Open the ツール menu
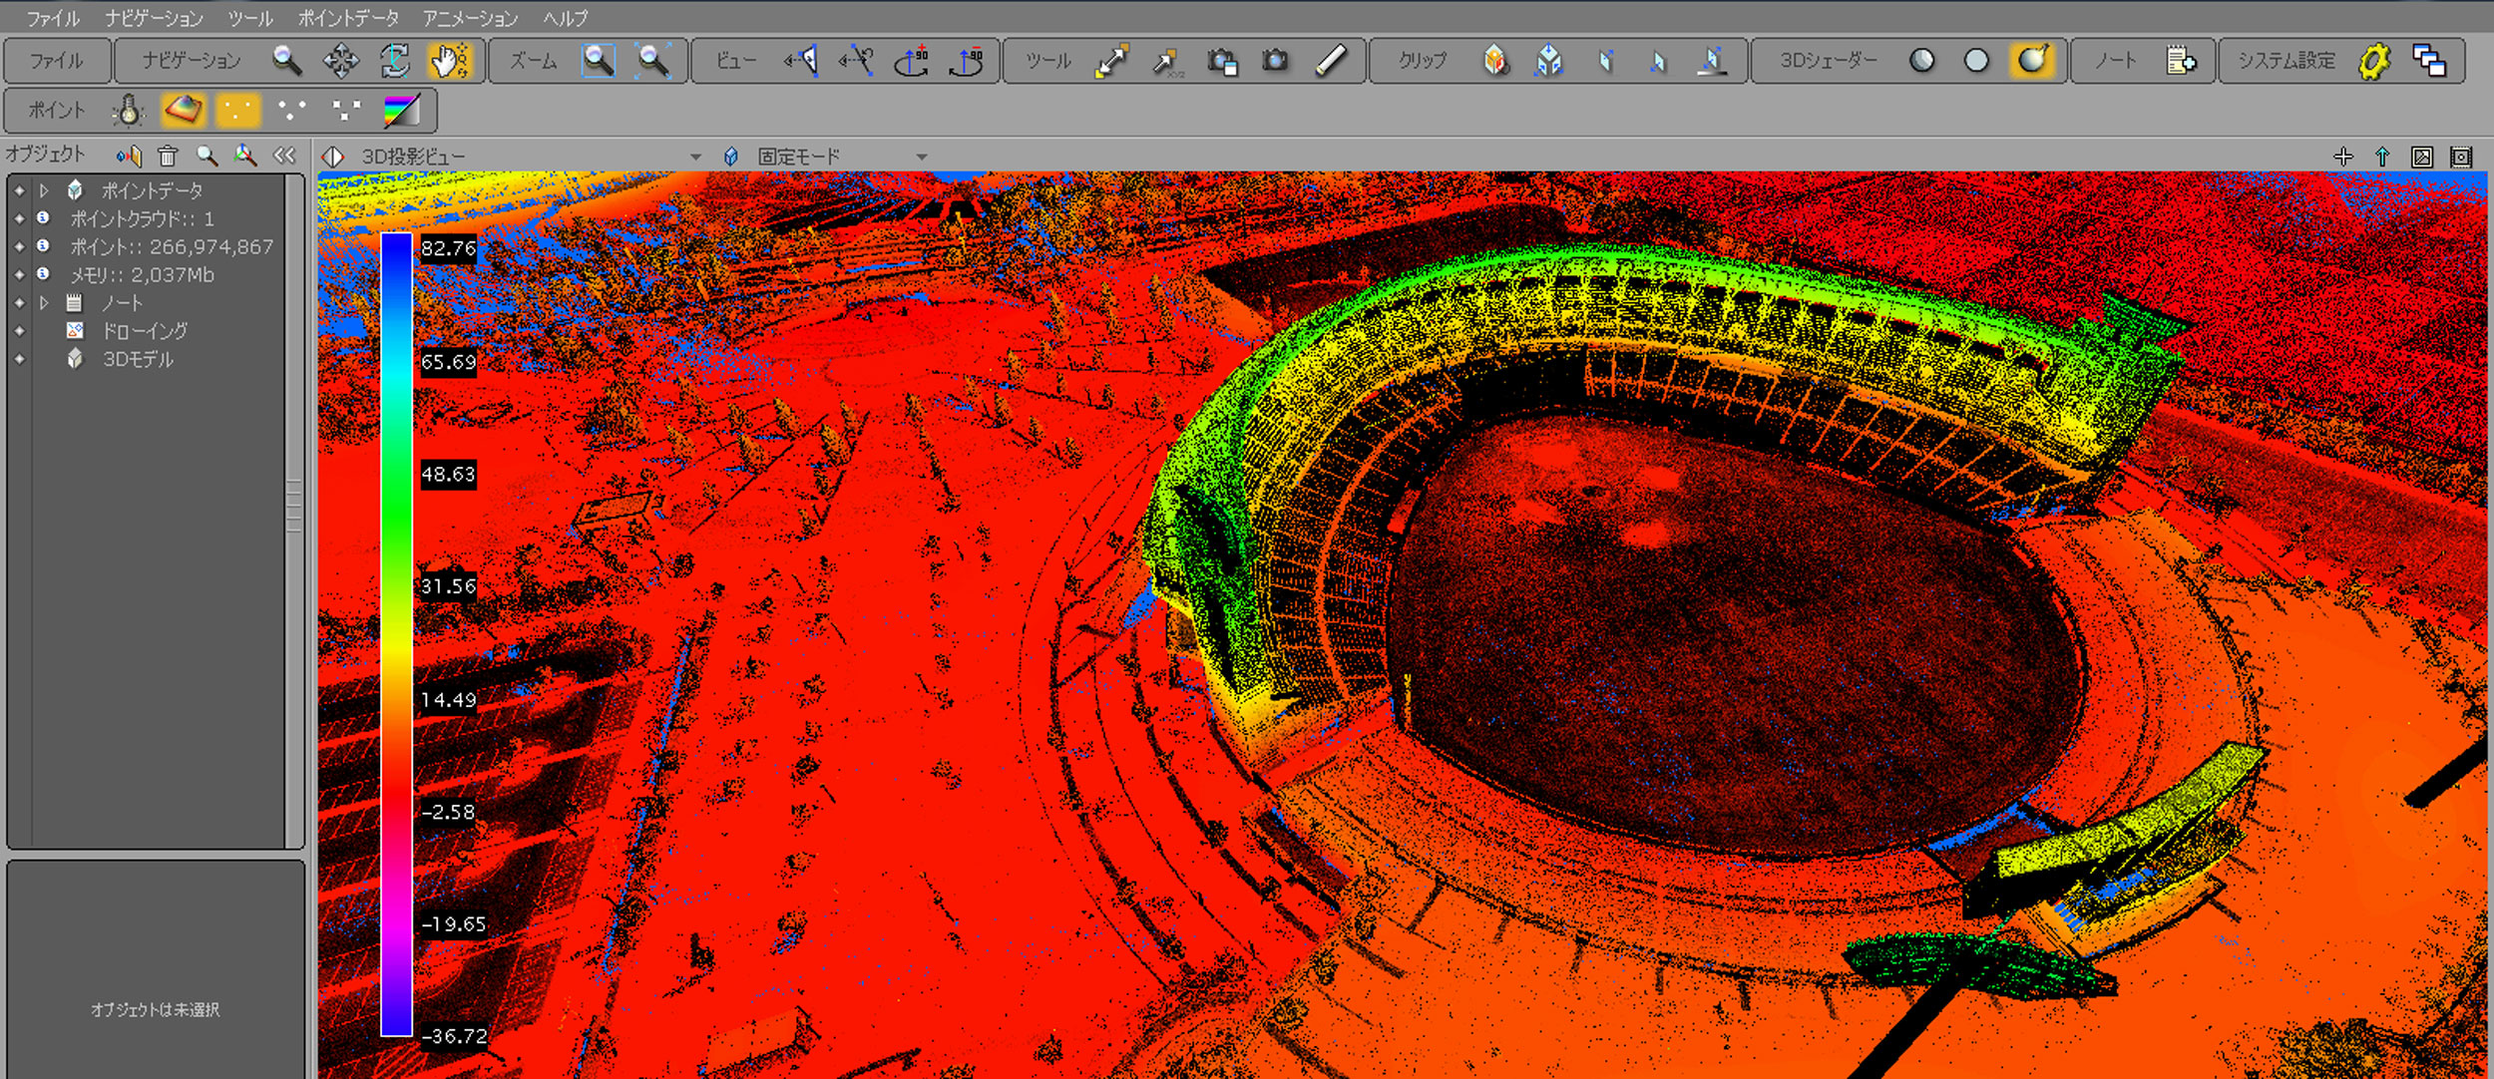 tap(250, 18)
